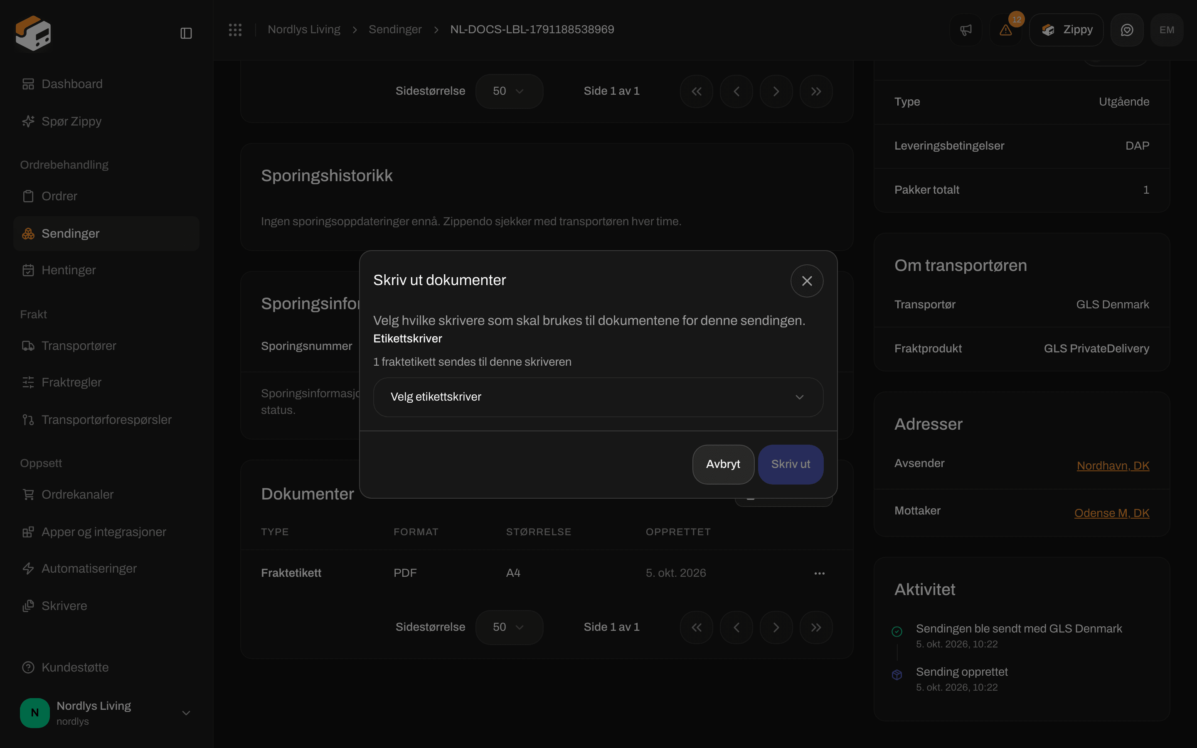The image size is (1197, 748).
Task: Click the Fraktregler sliders icon
Action: coord(28,382)
